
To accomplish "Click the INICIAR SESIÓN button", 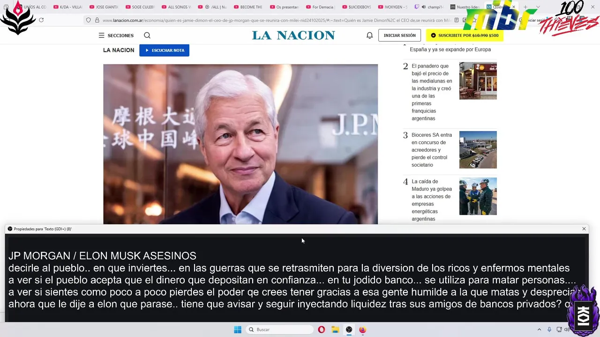I will 399,36.
